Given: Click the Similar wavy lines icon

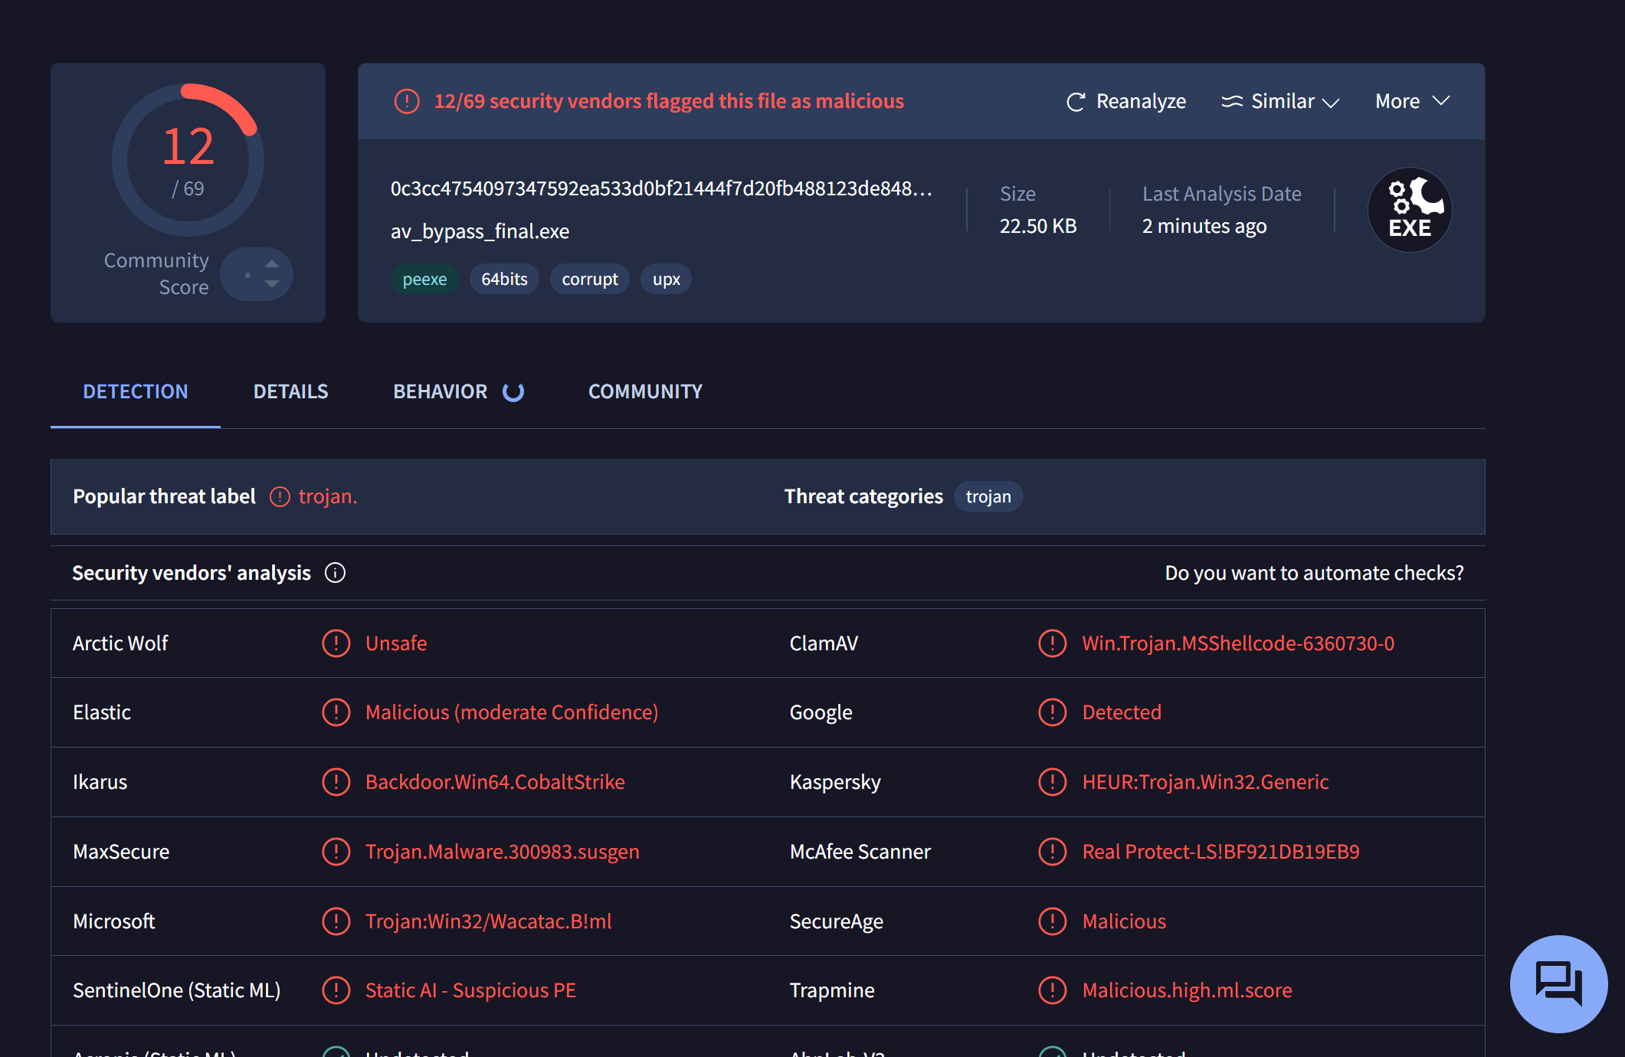Looking at the screenshot, I should (x=1231, y=101).
